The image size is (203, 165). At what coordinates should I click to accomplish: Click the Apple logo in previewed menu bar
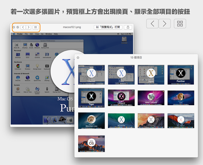[x=14, y=34]
